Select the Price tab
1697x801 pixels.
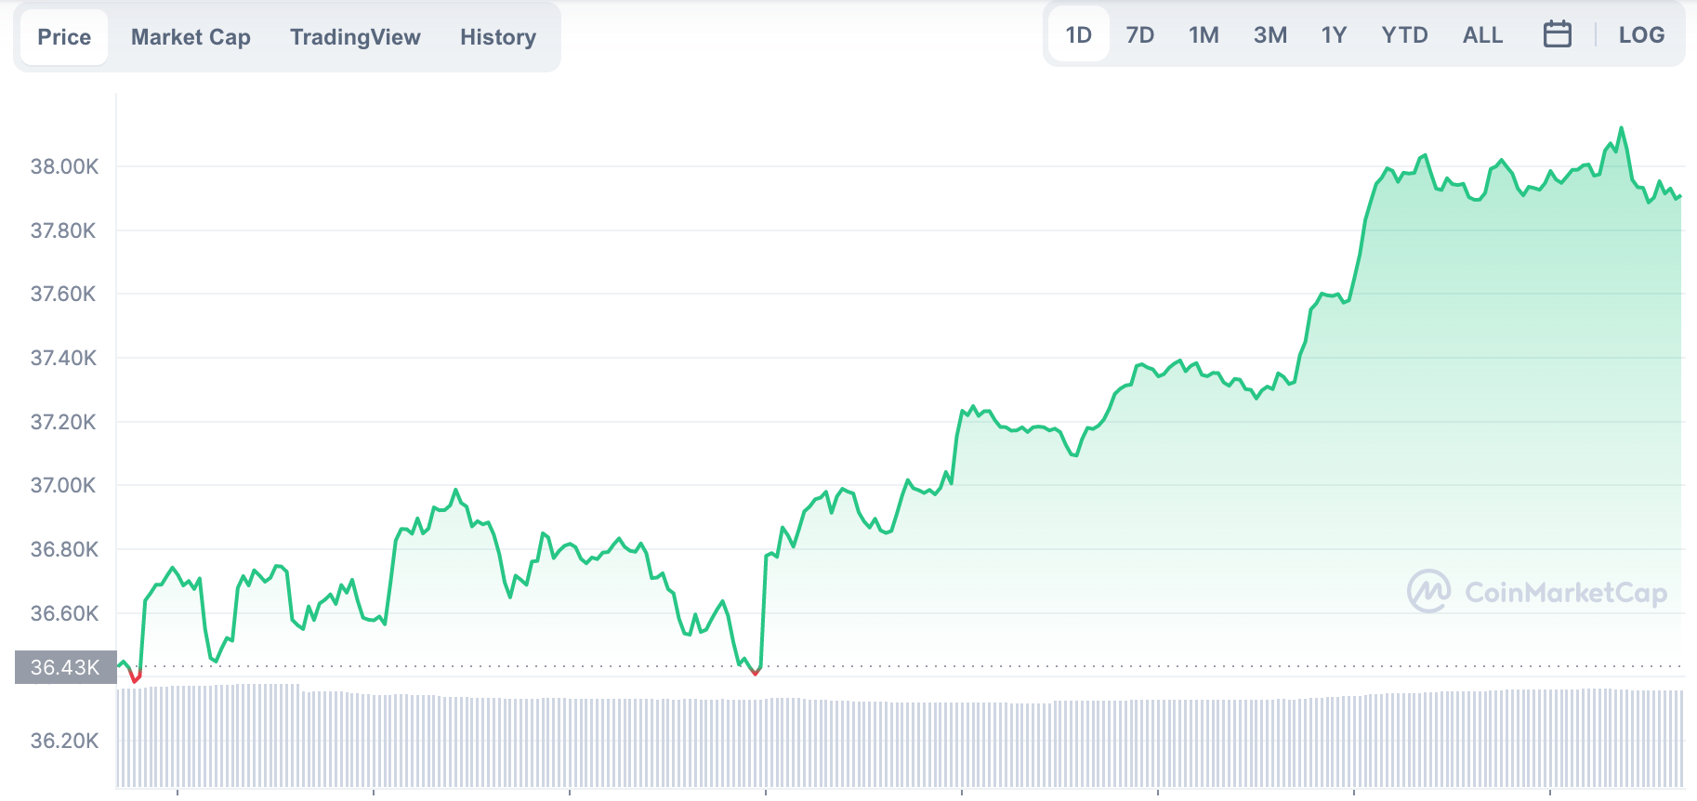point(63,37)
